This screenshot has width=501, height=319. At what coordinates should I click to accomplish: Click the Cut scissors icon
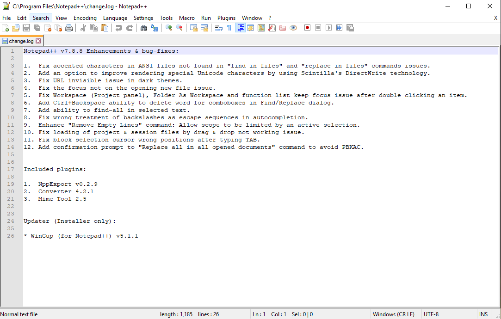[83, 28]
